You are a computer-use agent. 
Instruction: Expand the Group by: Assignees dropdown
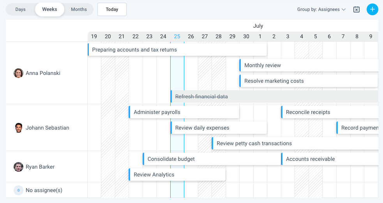tap(321, 9)
